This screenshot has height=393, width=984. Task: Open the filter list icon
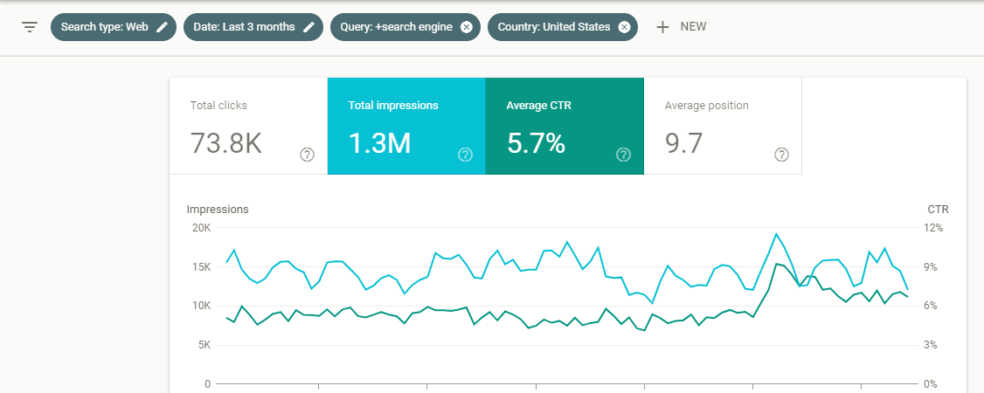coord(30,27)
